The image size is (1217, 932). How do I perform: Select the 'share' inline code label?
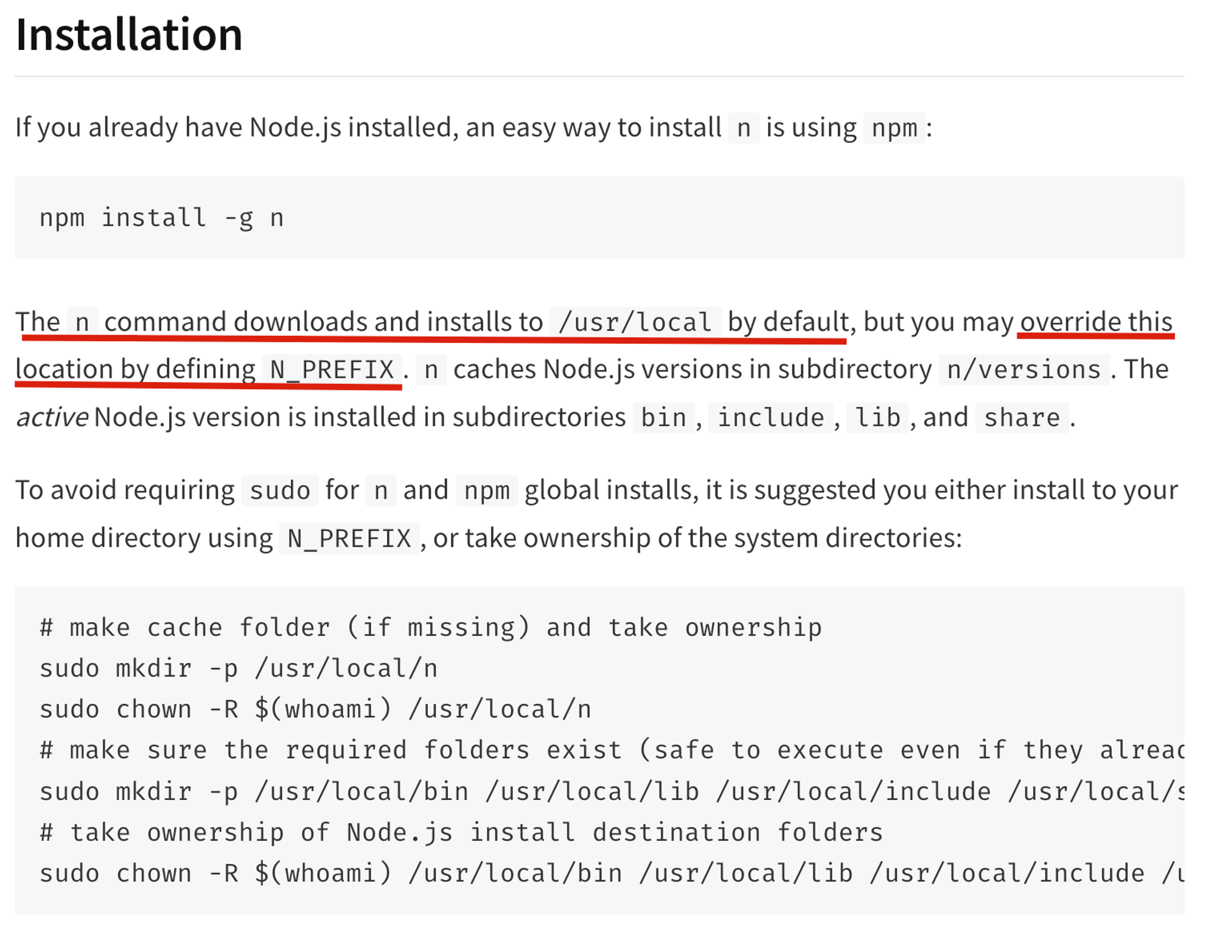point(1022,418)
